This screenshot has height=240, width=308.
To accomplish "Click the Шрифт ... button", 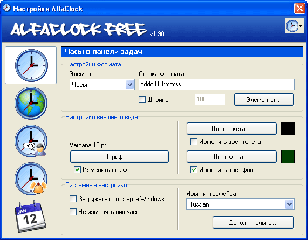I will 119,157.
